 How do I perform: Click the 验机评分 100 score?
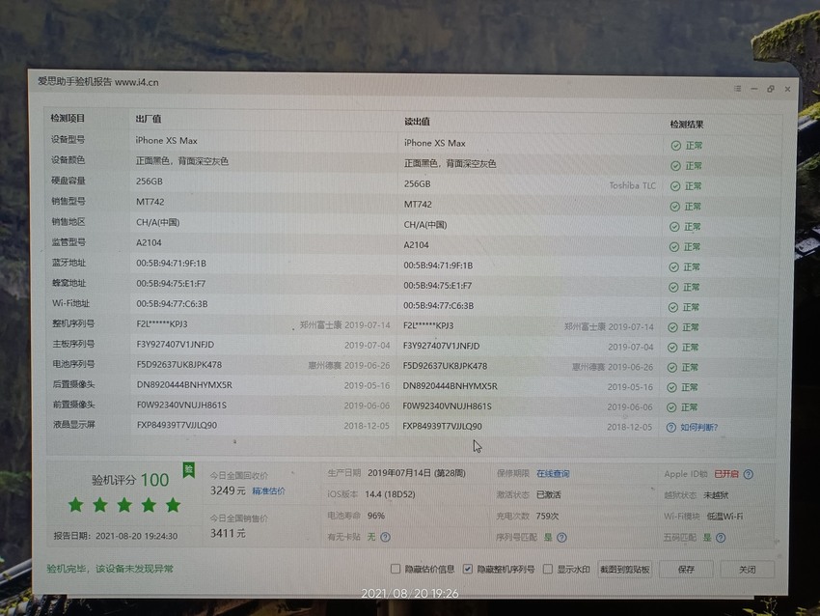pyautogui.click(x=130, y=480)
